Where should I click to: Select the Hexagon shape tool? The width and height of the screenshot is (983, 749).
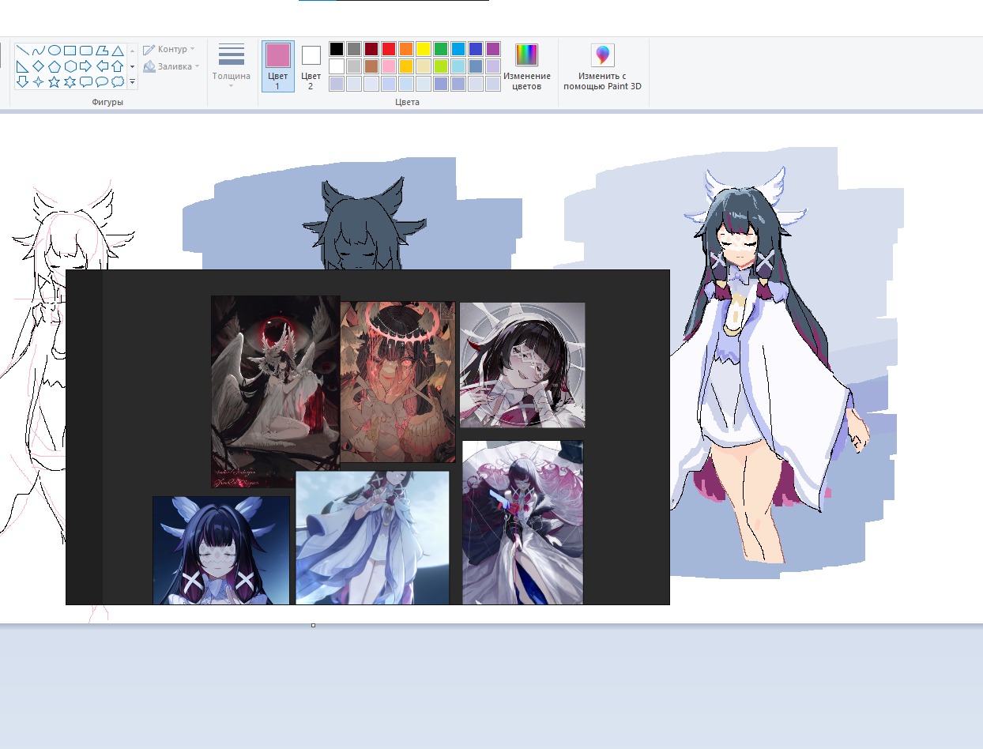(70, 66)
